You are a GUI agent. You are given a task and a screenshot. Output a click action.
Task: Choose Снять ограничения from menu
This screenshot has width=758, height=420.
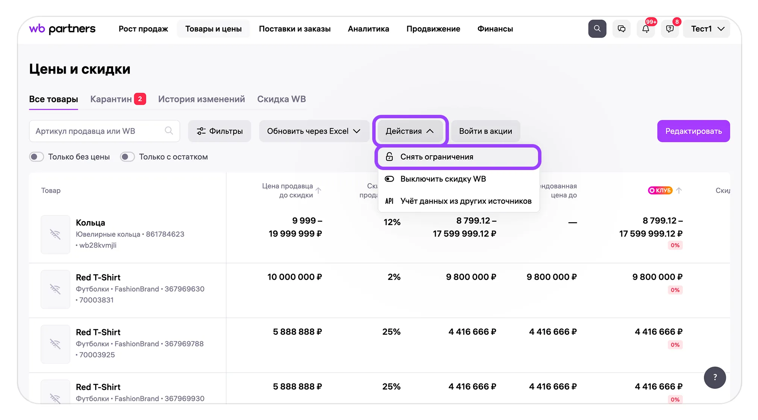tap(437, 157)
